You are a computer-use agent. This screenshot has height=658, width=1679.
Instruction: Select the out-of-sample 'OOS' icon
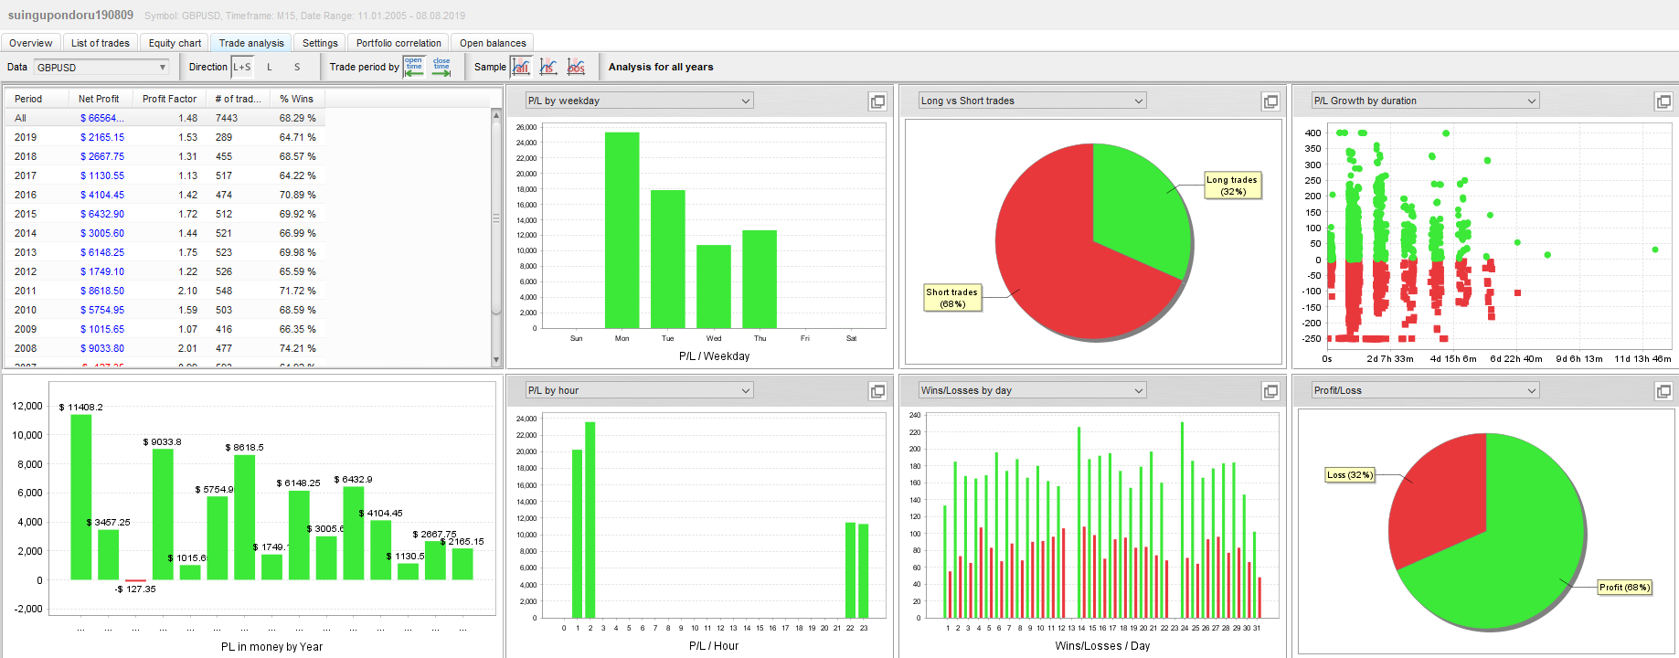[576, 67]
